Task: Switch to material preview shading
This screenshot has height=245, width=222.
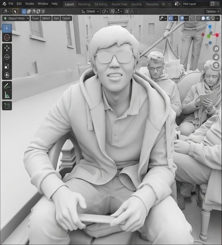Action: point(208,18)
